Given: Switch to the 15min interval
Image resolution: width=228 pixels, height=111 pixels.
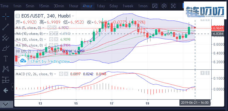Looking at the screenshot, I should click(x=44, y=6).
